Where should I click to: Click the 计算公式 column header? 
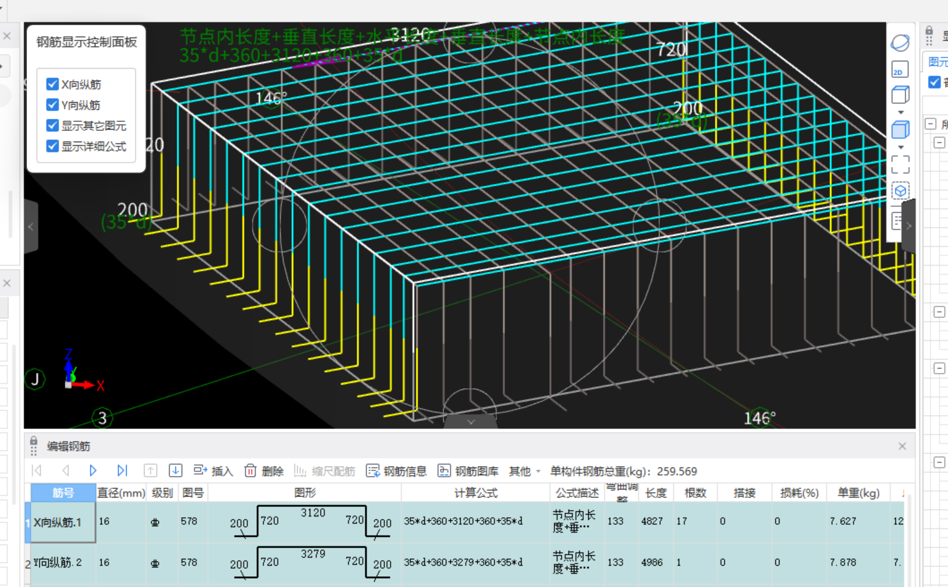click(475, 493)
